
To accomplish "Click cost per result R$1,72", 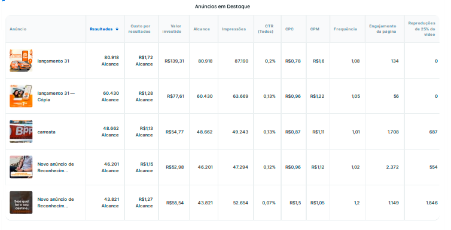I will pyautogui.click(x=144, y=61).
